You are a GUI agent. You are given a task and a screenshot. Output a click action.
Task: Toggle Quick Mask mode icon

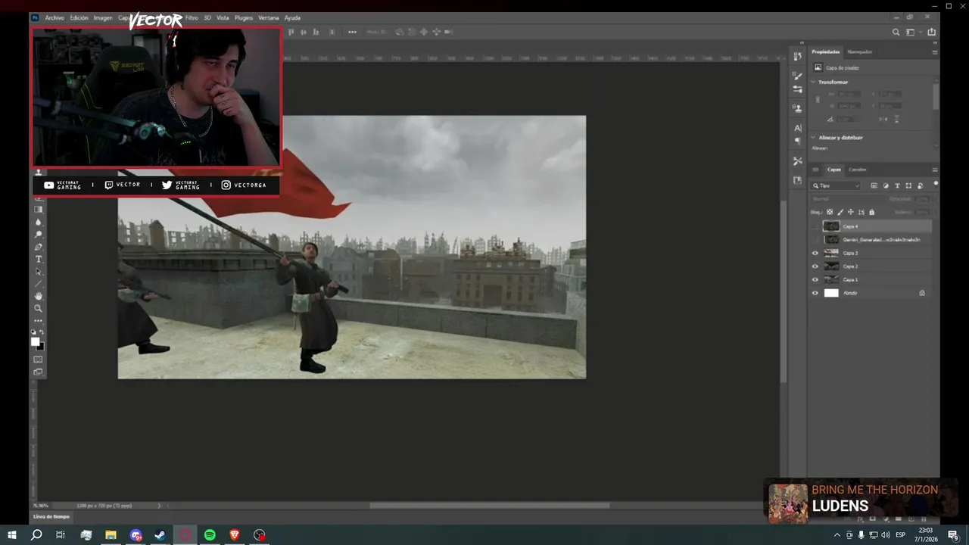point(39,359)
